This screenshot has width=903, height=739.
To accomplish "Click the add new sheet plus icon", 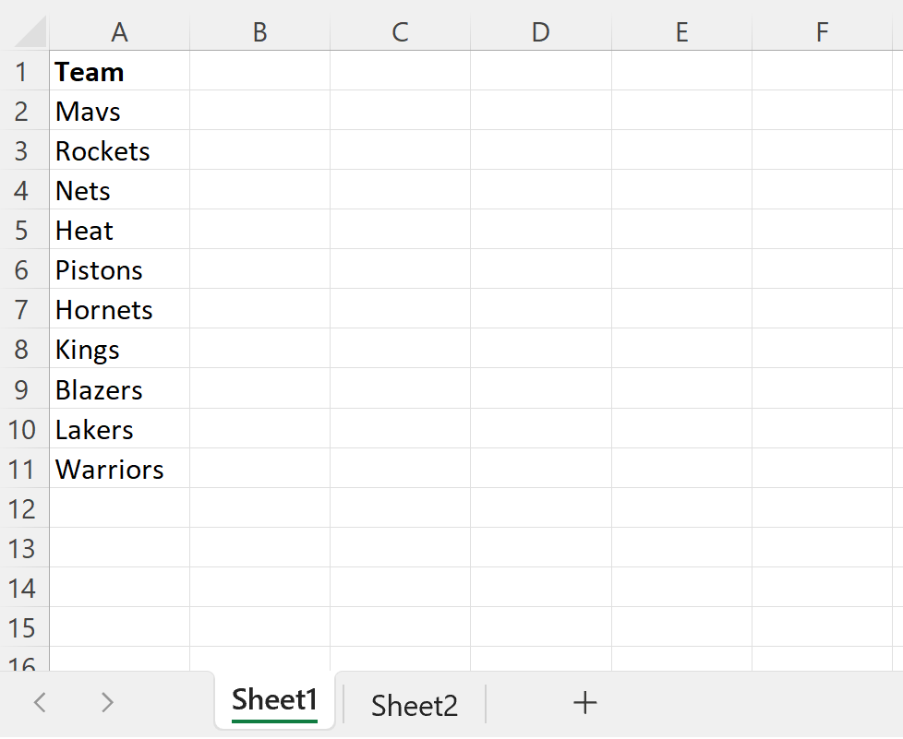I will tap(584, 703).
